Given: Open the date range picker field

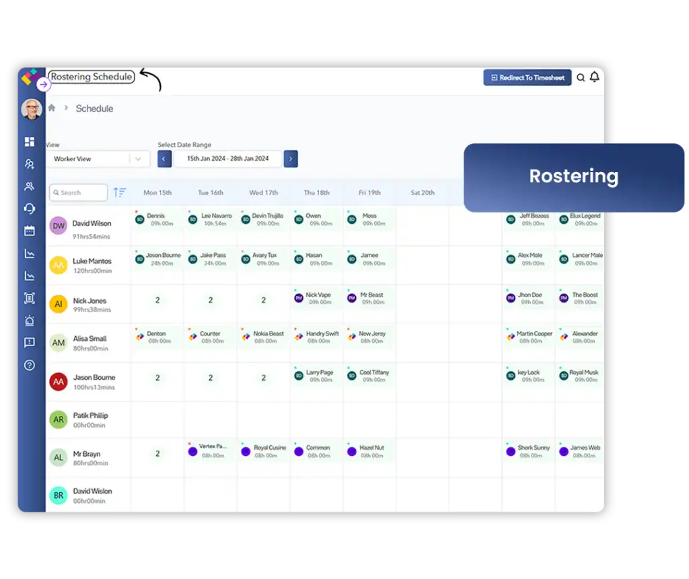Looking at the screenshot, I should pyautogui.click(x=227, y=159).
